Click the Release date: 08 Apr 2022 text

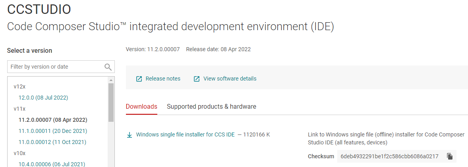[219, 49]
